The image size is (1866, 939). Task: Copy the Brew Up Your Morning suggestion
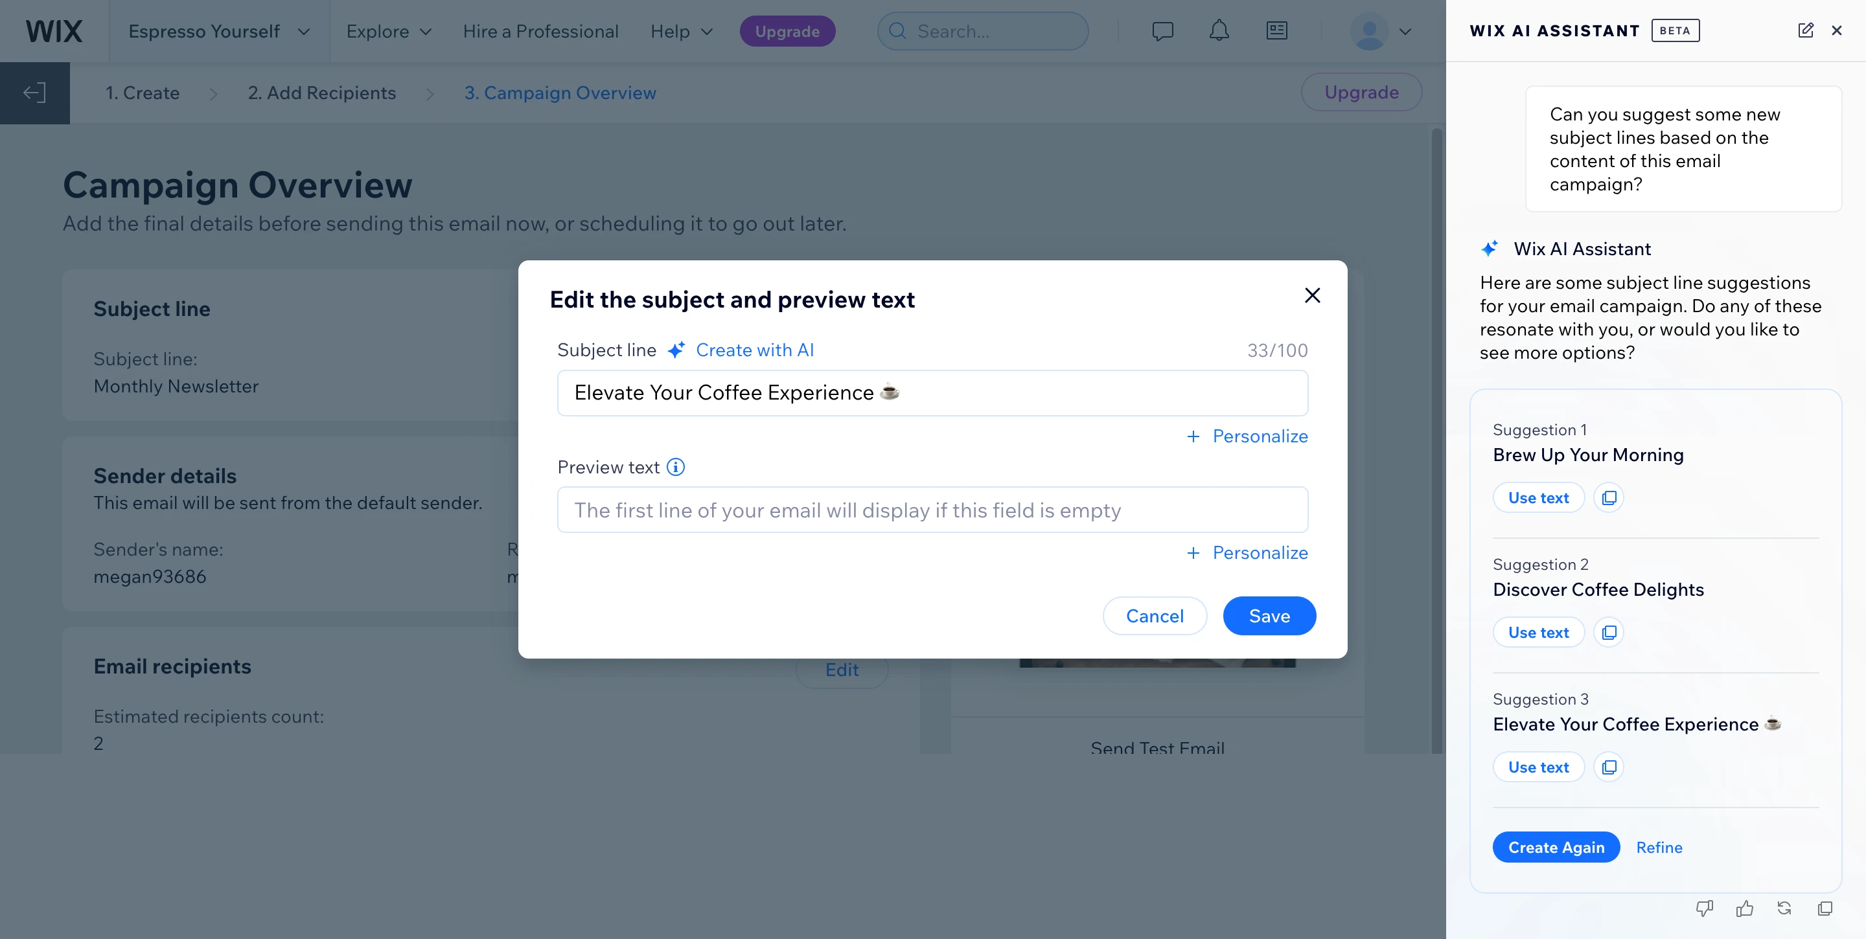[1609, 498]
